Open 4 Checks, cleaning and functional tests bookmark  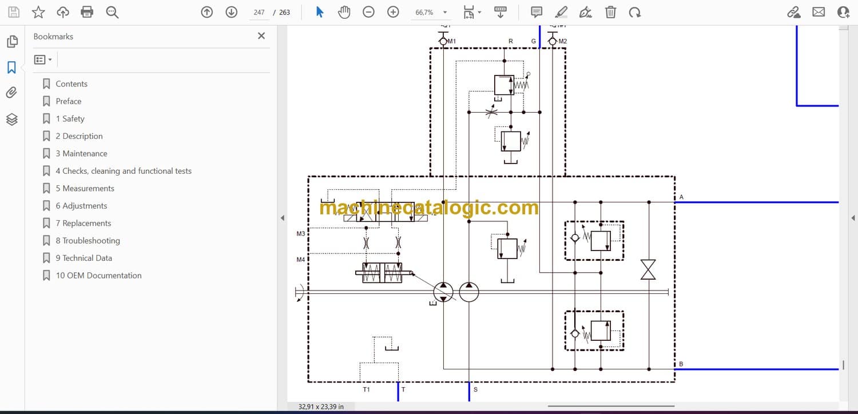124,171
